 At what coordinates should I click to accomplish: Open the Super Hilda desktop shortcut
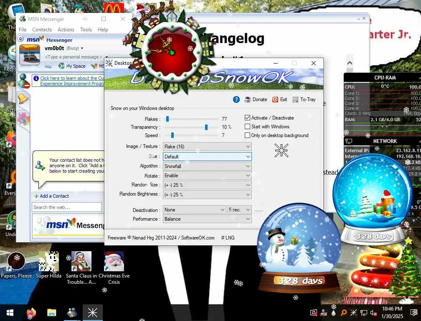tap(48, 265)
